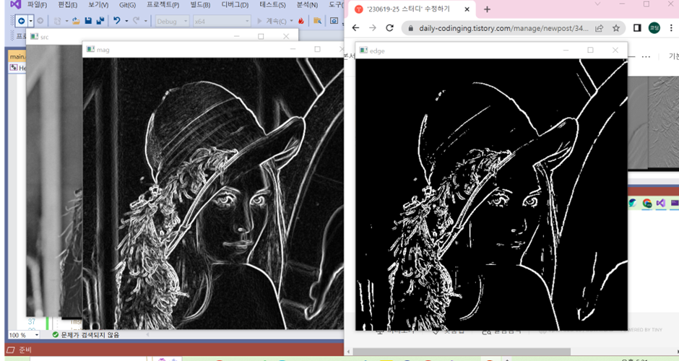
Task: Go back in Chrome browser
Action: coord(355,27)
